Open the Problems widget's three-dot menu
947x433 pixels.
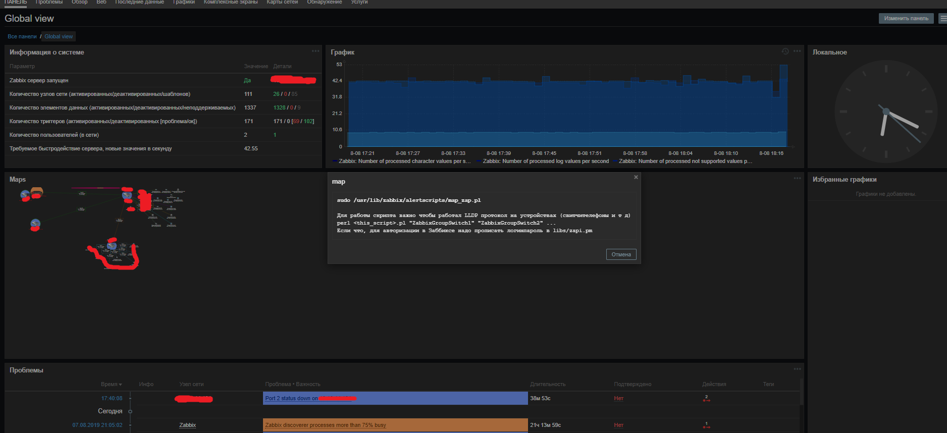(x=797, y=369)
